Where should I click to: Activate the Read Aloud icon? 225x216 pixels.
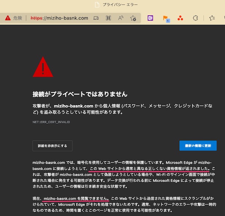click(121, 18)
